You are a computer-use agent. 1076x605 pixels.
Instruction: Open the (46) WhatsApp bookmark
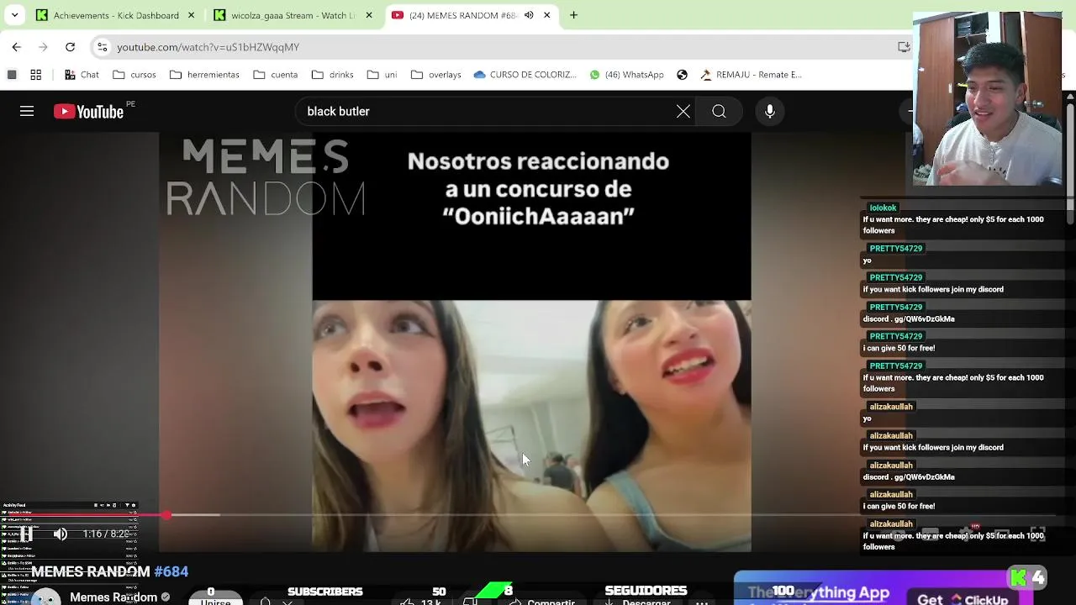(x=626, y=75)
